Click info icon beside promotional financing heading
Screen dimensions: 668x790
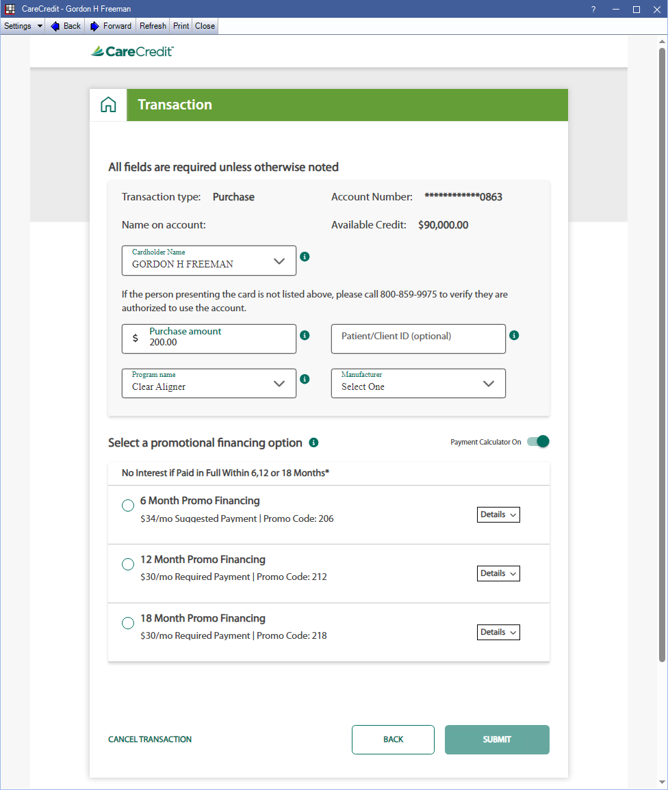pyautogui.click(x=313, y=443)
